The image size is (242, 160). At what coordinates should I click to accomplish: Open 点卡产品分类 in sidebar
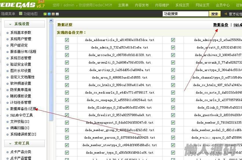[x=21, y=152]
